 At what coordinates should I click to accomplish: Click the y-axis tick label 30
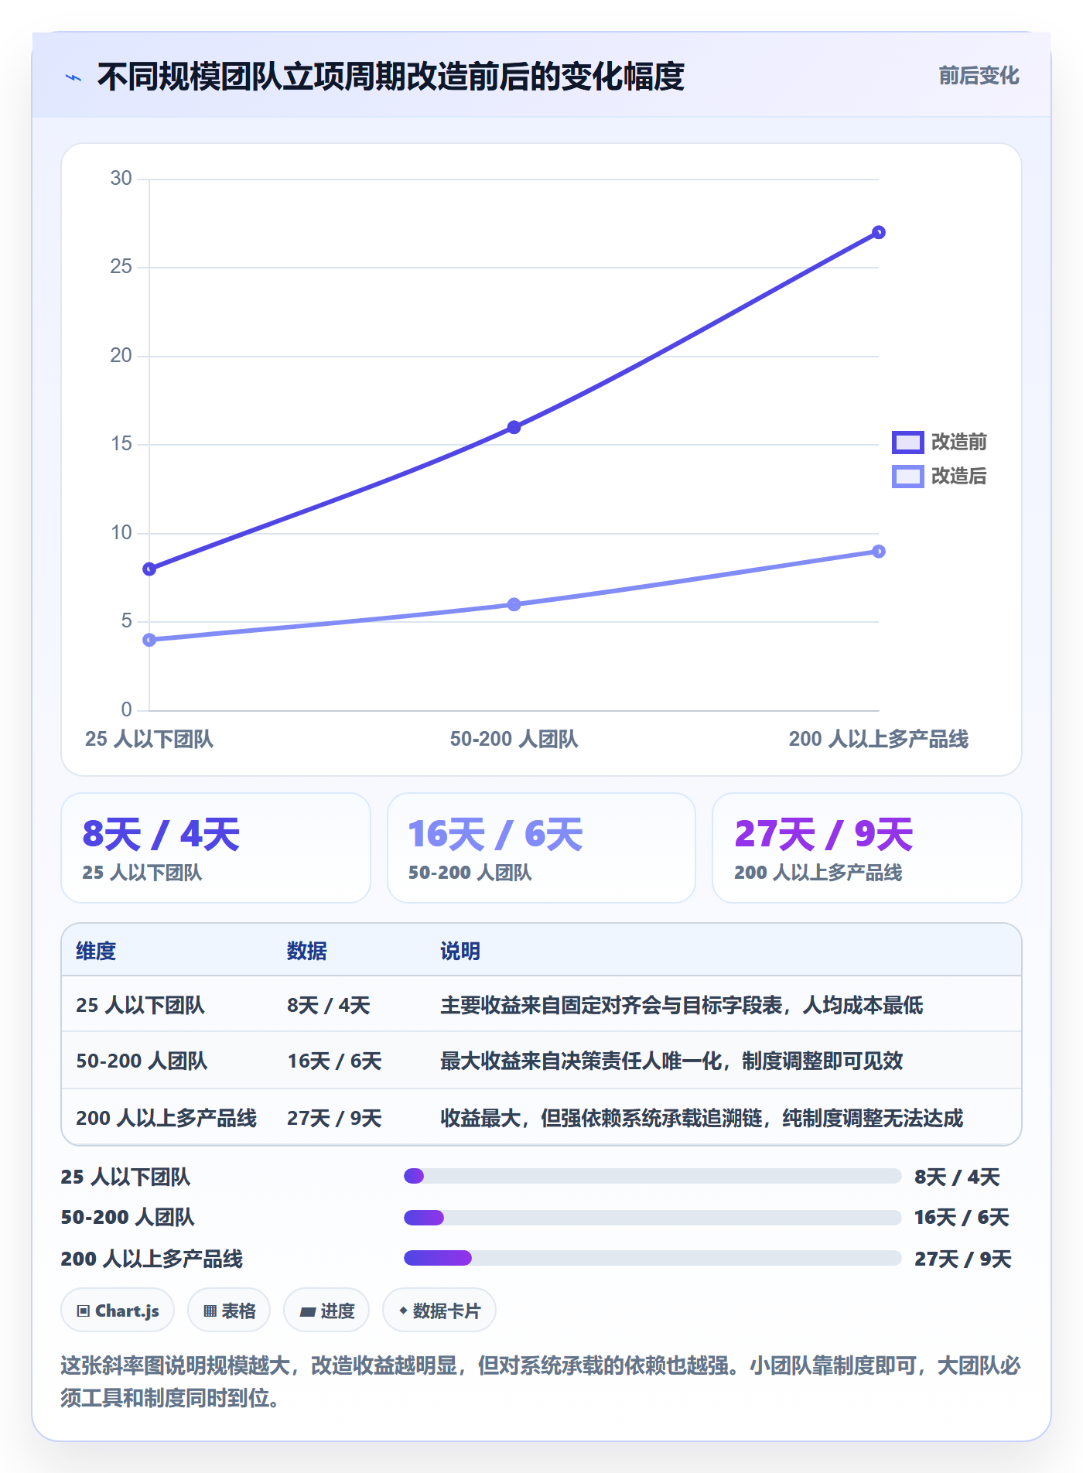(x=121, y=178)
